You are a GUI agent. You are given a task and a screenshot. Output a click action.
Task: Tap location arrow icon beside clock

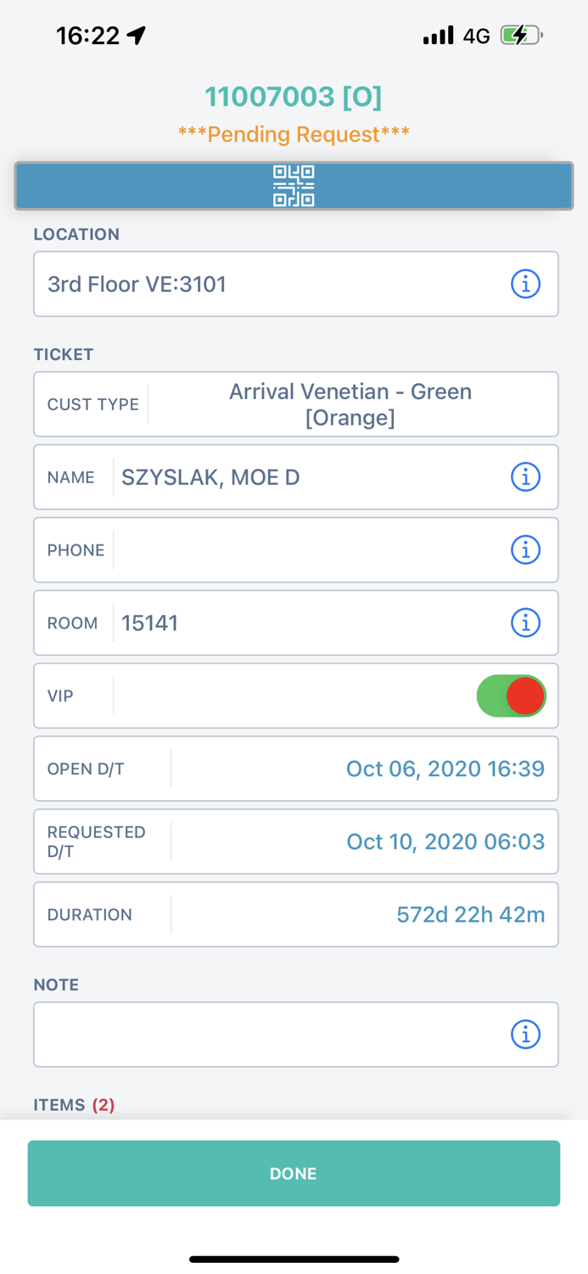click(x=137, y=35)
